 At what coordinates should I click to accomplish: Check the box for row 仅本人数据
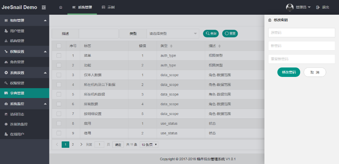(x=59, y=75)
